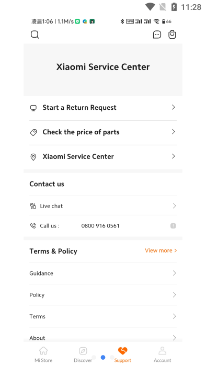The image size is (206, 366).
Task: Select the blue page indicator dot
Action: [103, 357]
